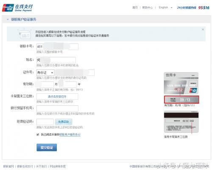The image size is (212, 171).
Task: Open the 身份证 ID type dropdown
Action: tap(45, 73)
